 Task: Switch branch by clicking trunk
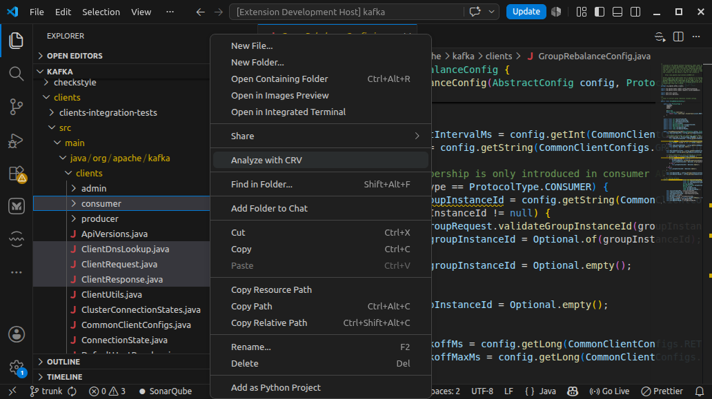(x=46, y=391)
